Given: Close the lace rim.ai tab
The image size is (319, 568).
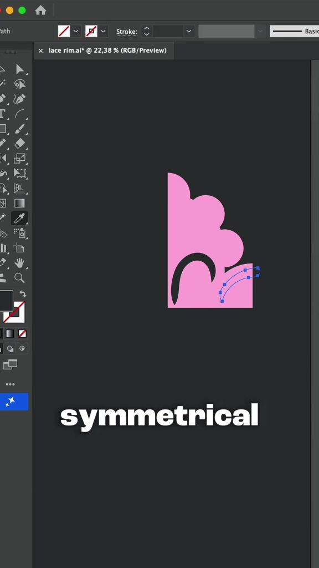Looking at the screenshot, I should (40, 50).
